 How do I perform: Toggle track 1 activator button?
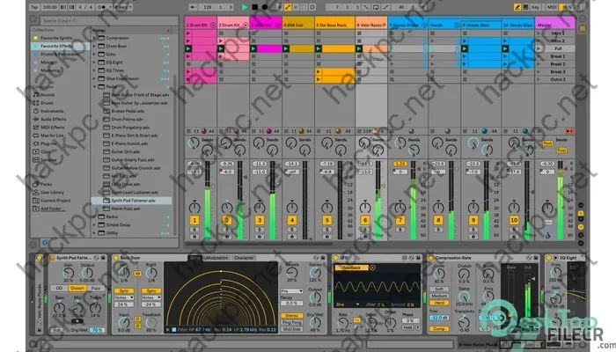click(195, 220)
